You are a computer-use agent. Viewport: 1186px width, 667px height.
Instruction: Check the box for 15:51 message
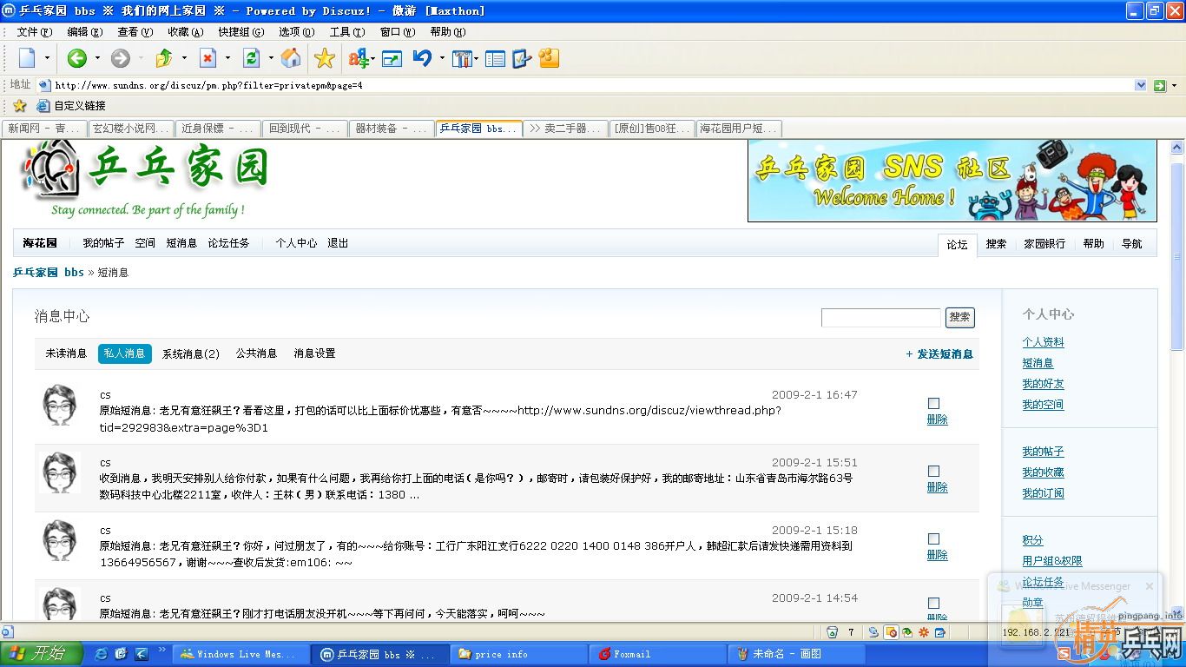933,471
